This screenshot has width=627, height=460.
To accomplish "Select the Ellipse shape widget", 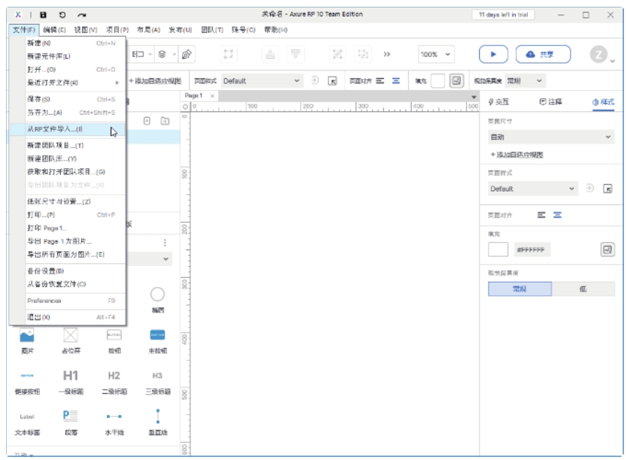I will pyautogui.click(x=158, y=295).
